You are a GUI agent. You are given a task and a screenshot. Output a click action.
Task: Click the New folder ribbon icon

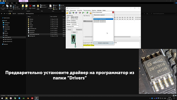point(38,7)
